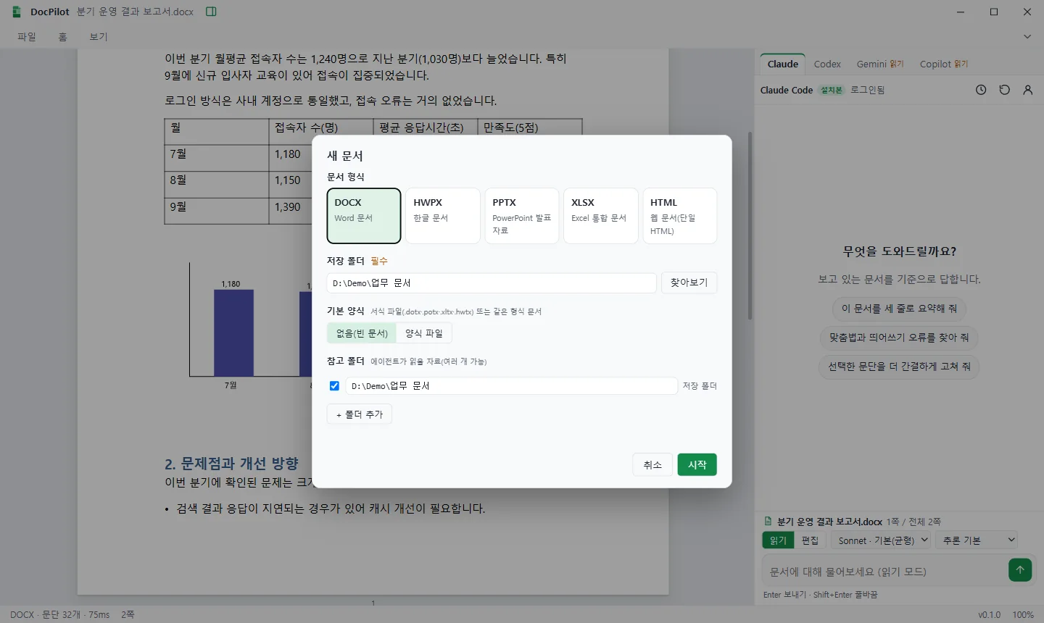Click the refresh conversation icon

(1004, 90)
